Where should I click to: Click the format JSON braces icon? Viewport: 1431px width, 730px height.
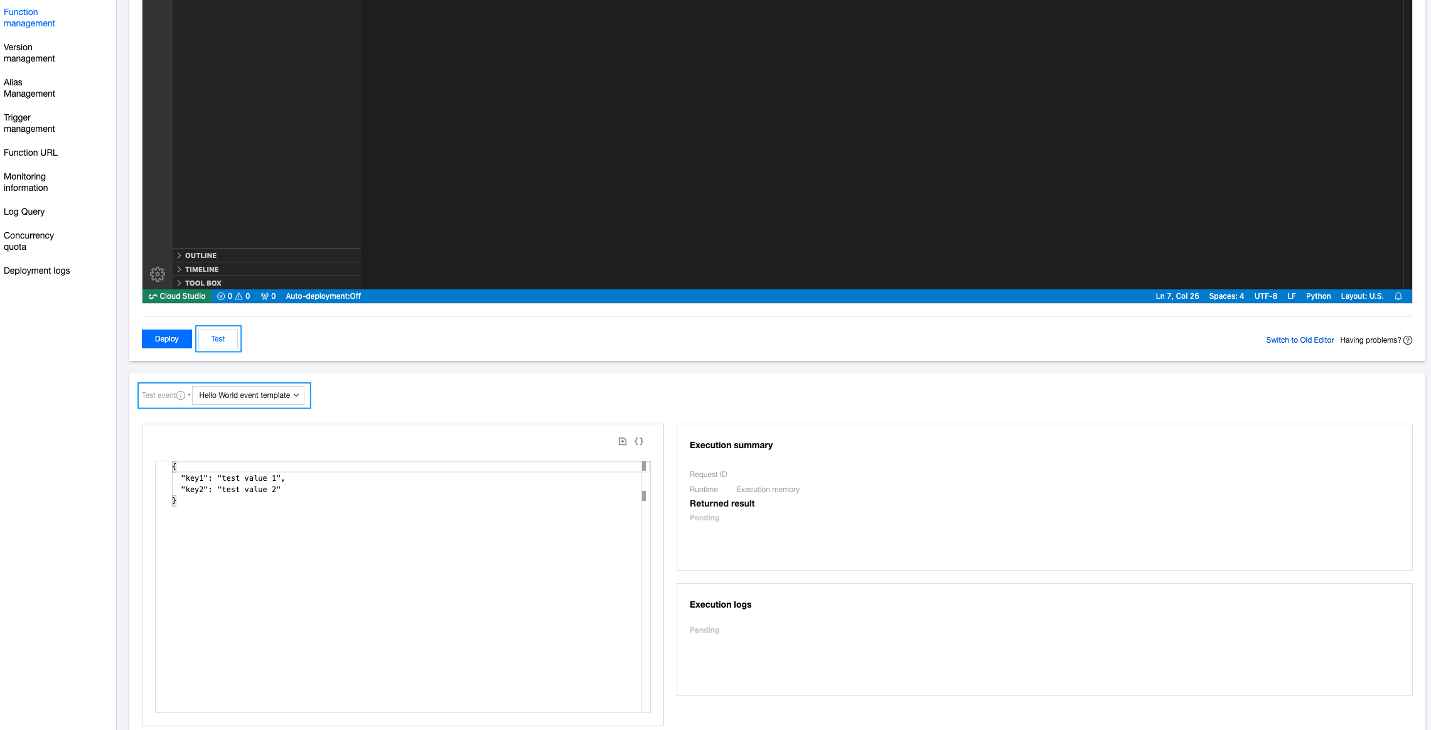pos(639,441)
